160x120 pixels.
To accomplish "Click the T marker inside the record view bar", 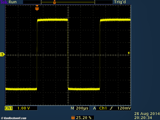I will click(54, 2).
